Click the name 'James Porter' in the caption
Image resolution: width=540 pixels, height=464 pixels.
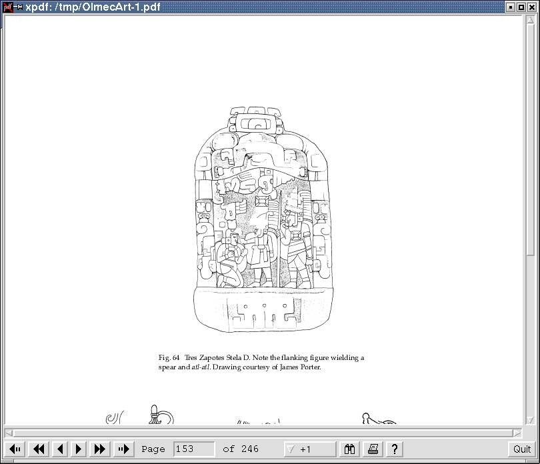point(300,367)
